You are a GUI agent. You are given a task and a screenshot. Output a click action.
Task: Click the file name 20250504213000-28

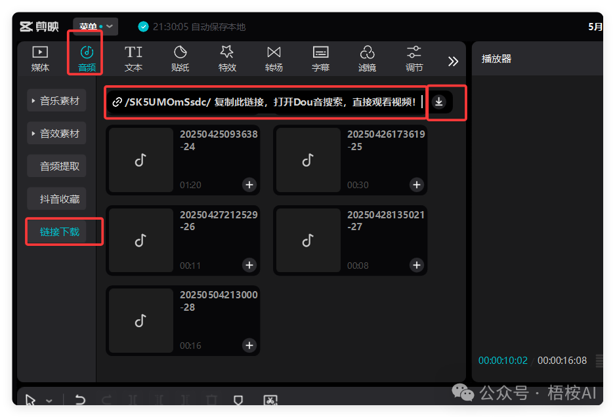point(219,301)
